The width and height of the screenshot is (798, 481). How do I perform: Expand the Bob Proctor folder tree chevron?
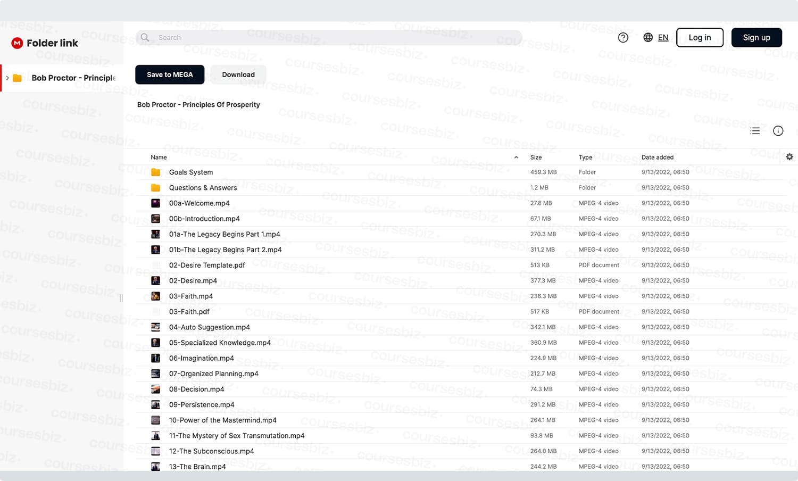7,78
